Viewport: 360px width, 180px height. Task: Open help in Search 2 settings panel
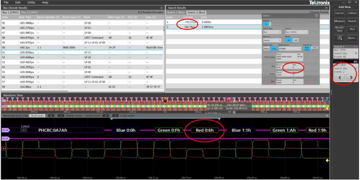click(316, 16)
